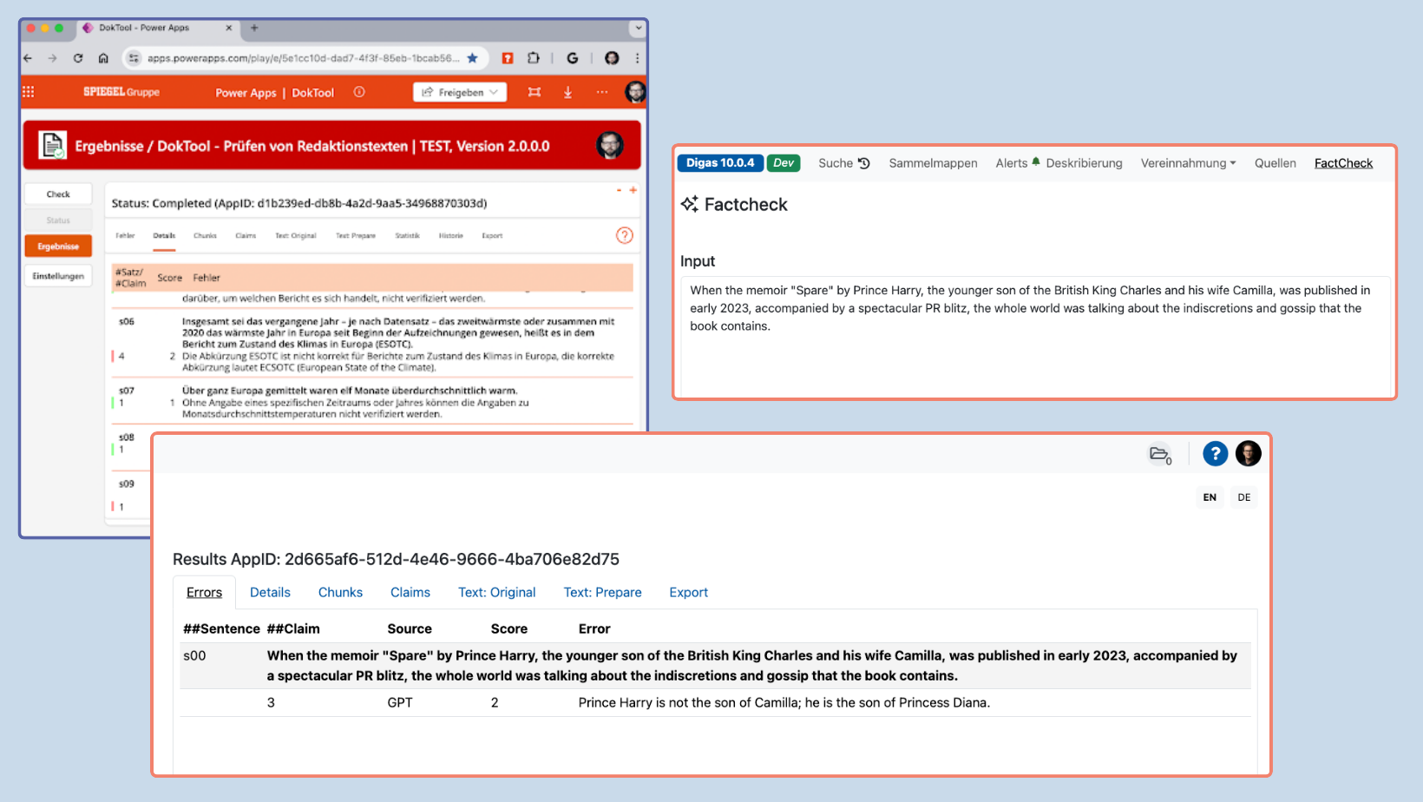Image resolution: width=1423 pixels, height=802 pixels.
Task: Click the Check button in DokTool sidebar
Action: click(x=58, y=194)
